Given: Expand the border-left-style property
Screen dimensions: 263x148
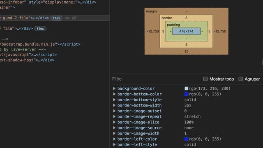Looking at the screenshot, I should click(x=114, y=145).
